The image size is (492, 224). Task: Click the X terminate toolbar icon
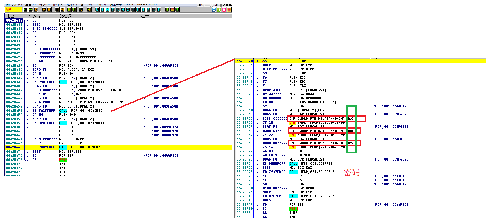[x=36, y=10]
